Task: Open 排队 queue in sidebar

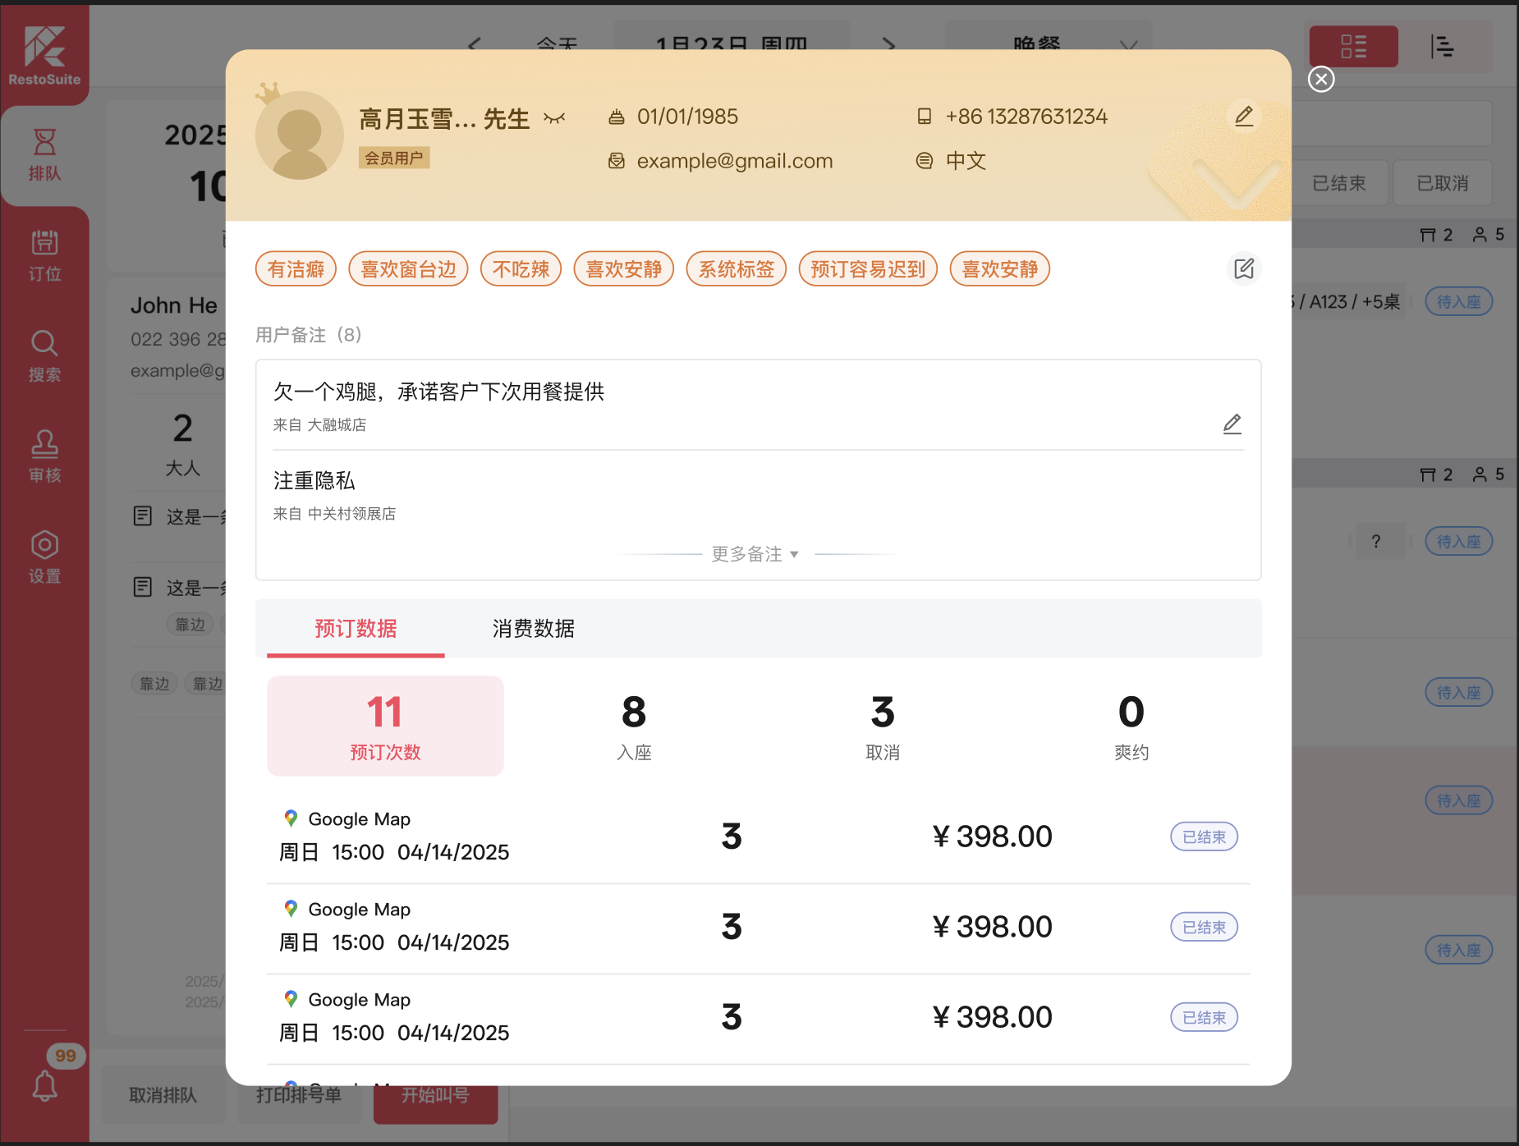Action: coord(44,154)
